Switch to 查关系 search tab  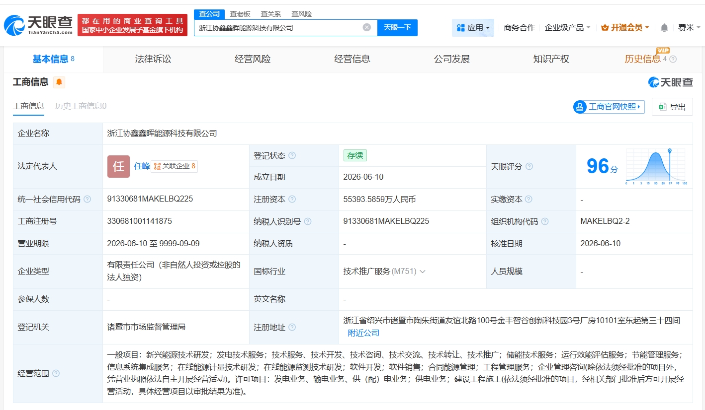point(271,14)
